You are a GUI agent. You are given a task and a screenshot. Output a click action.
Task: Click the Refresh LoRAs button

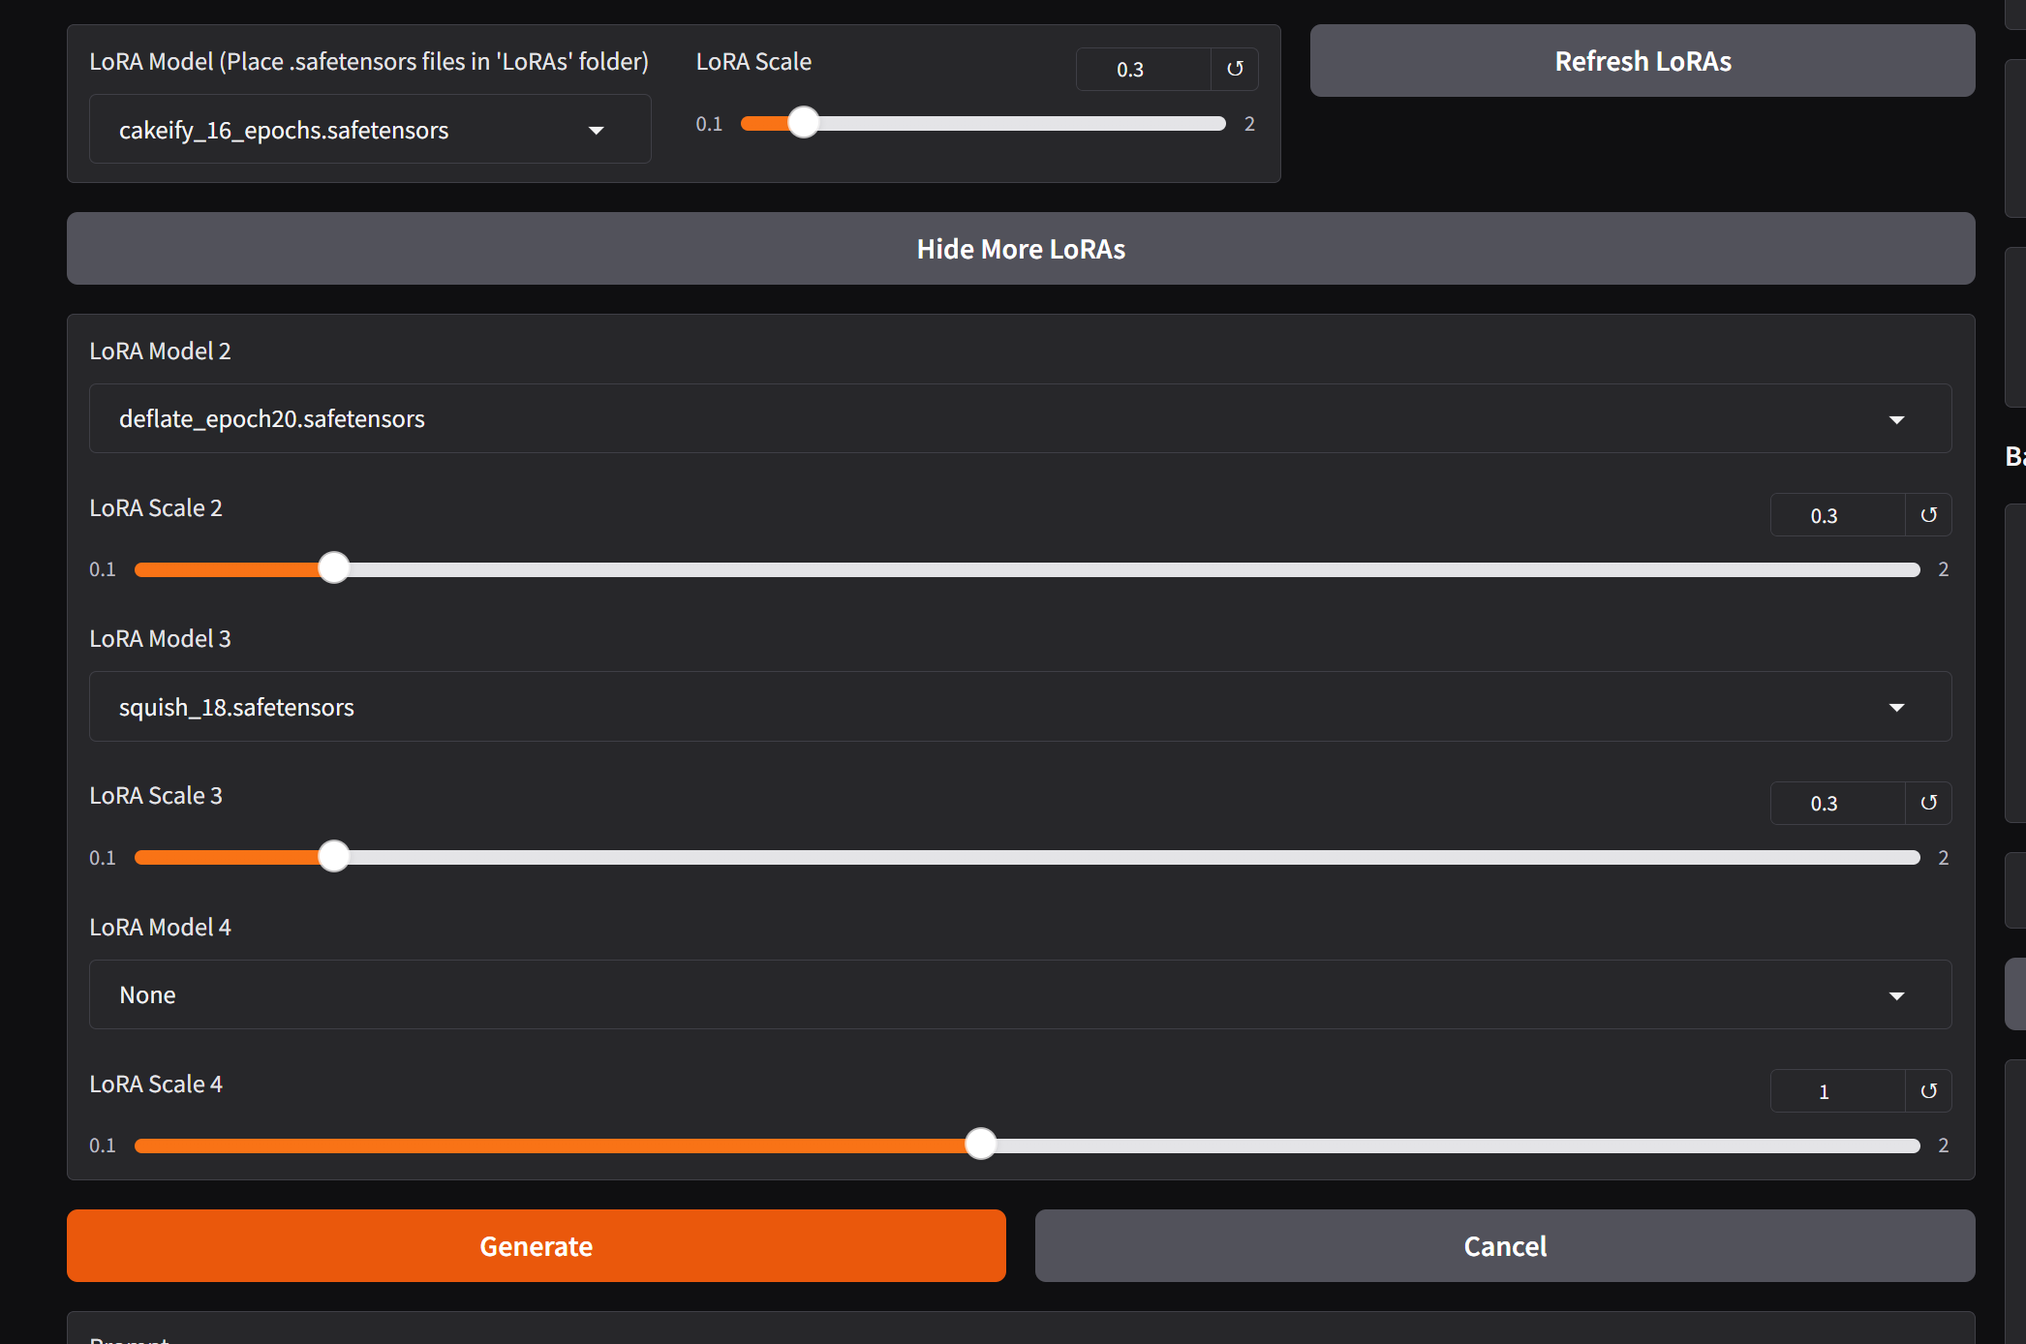pos(1642,61)
